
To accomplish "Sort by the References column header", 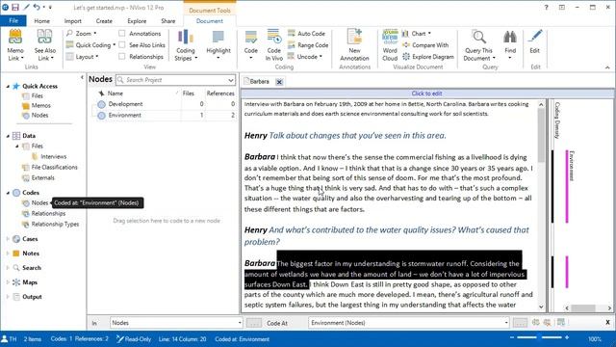I will click(x=220, y=93).
